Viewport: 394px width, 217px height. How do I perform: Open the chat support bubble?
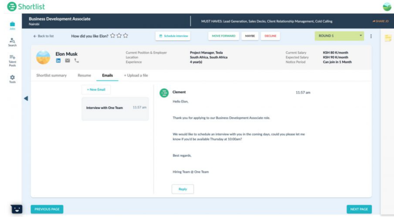tap(17, 209)
